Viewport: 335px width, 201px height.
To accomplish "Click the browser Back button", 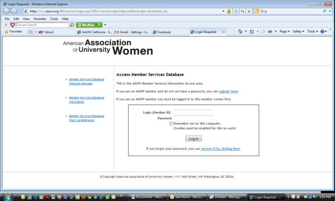I will (7, 11).
